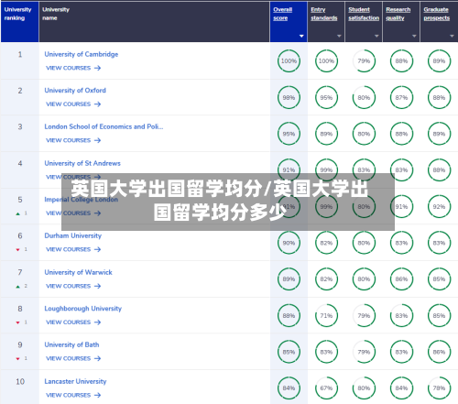Open Durham University link
This screenshot has width=458, height=404.
[x=72, y=235]
